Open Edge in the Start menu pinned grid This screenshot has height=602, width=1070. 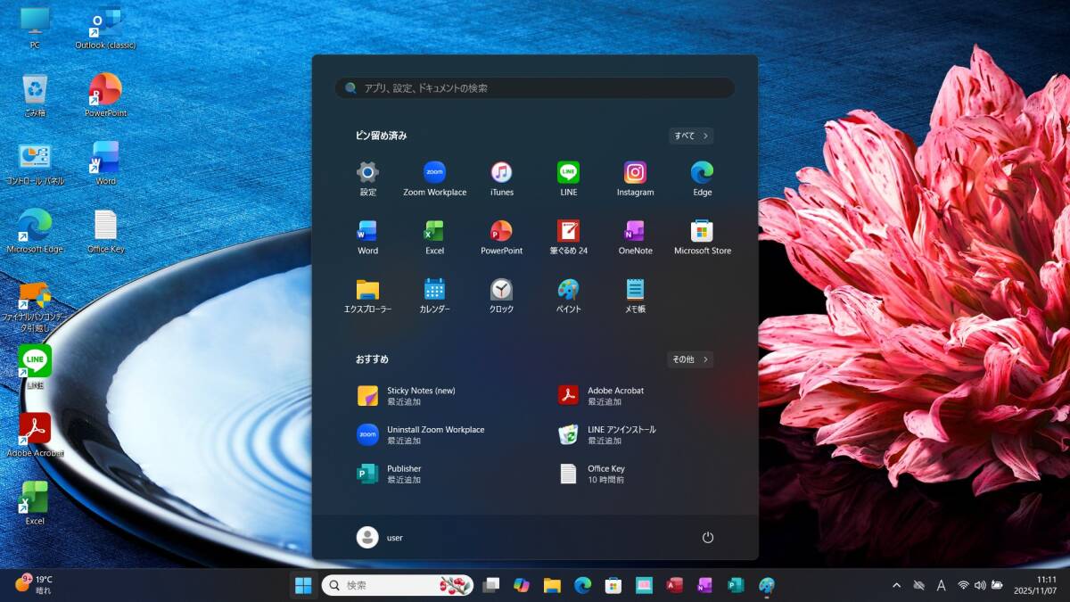(x=702, y=179)
